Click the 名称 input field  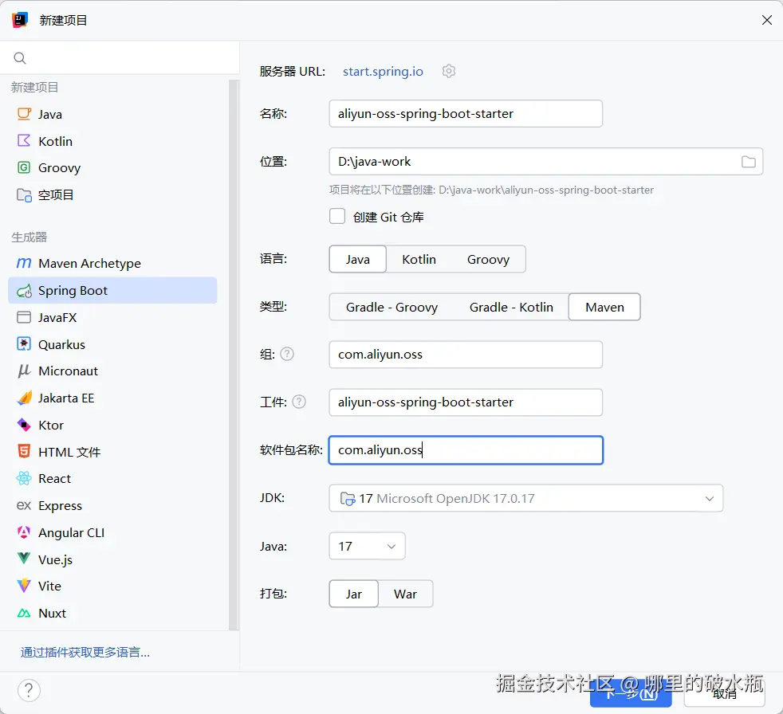pyautogui.click(x=466, y=113)
